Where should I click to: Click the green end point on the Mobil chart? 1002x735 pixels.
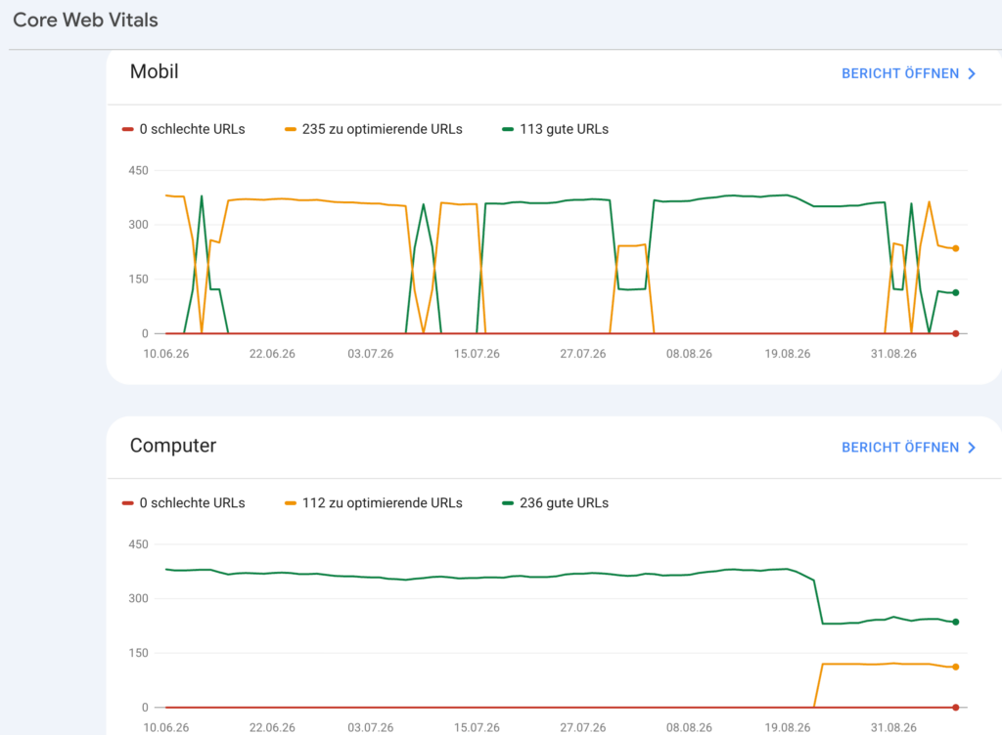pos(956,293)
